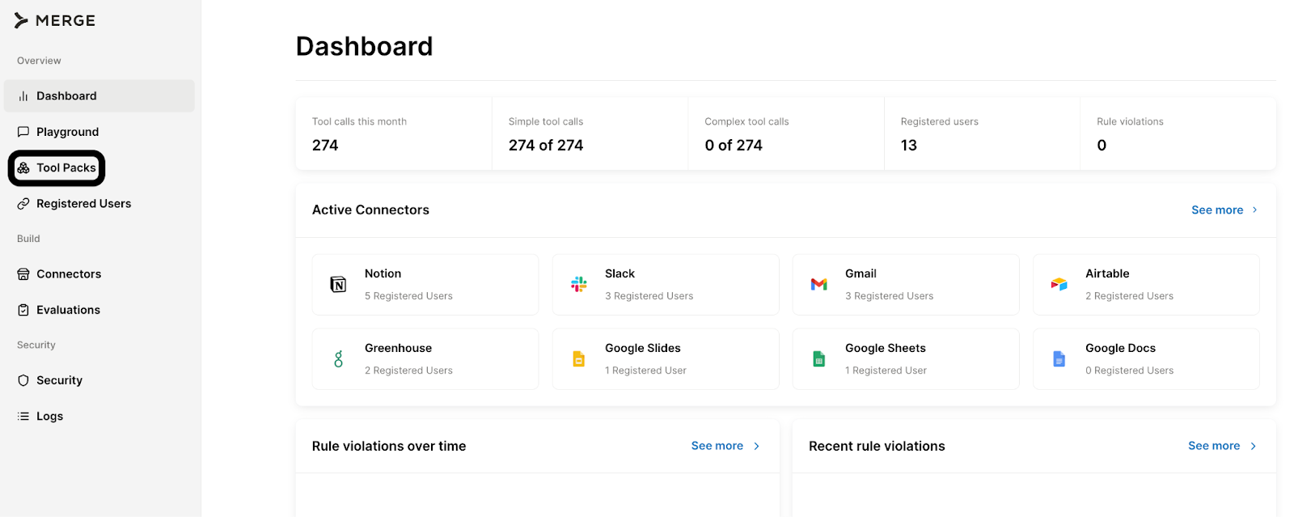Click the Google Docs logo icon
The height and width of the screenshot is (517, 1294).
pos(1059,359)
